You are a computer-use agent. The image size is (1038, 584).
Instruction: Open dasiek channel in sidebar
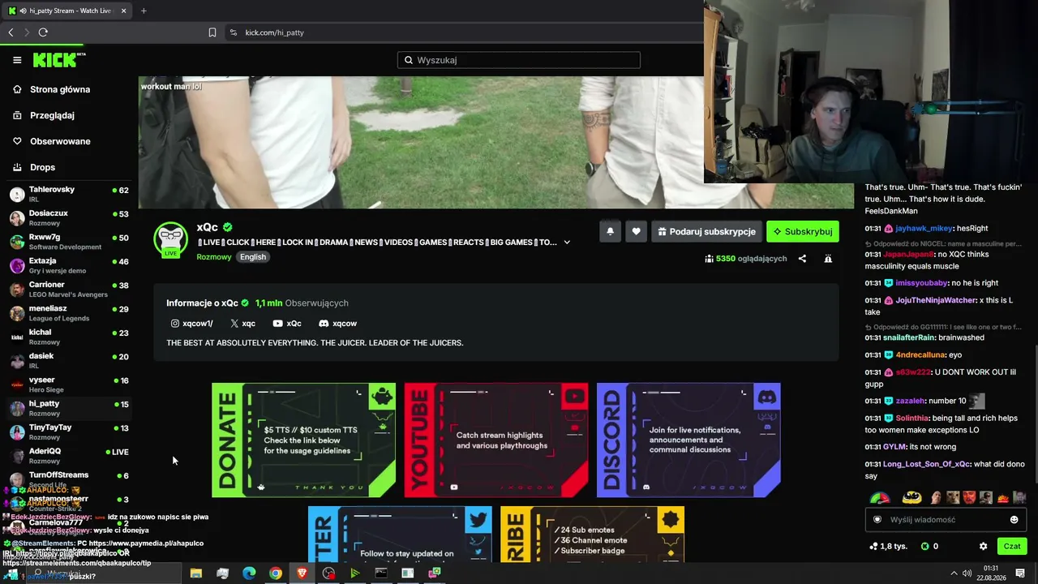69,360
